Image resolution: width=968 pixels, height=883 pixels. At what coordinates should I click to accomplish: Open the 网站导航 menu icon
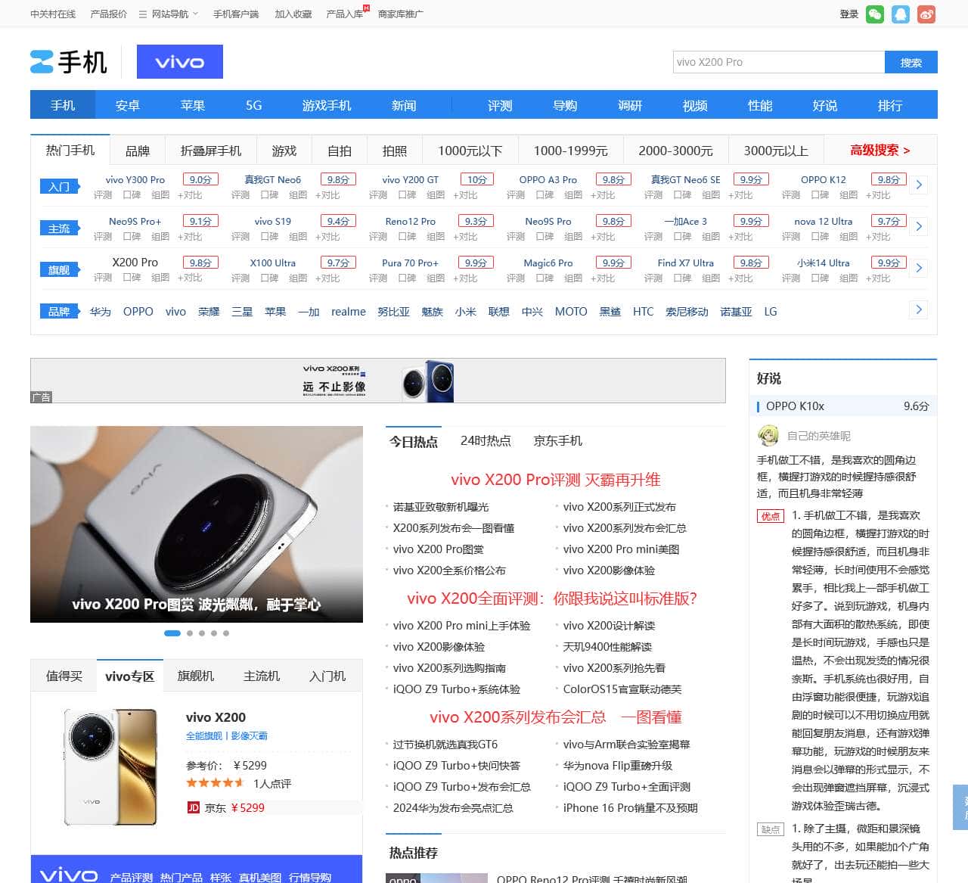(x=143, y=14)
